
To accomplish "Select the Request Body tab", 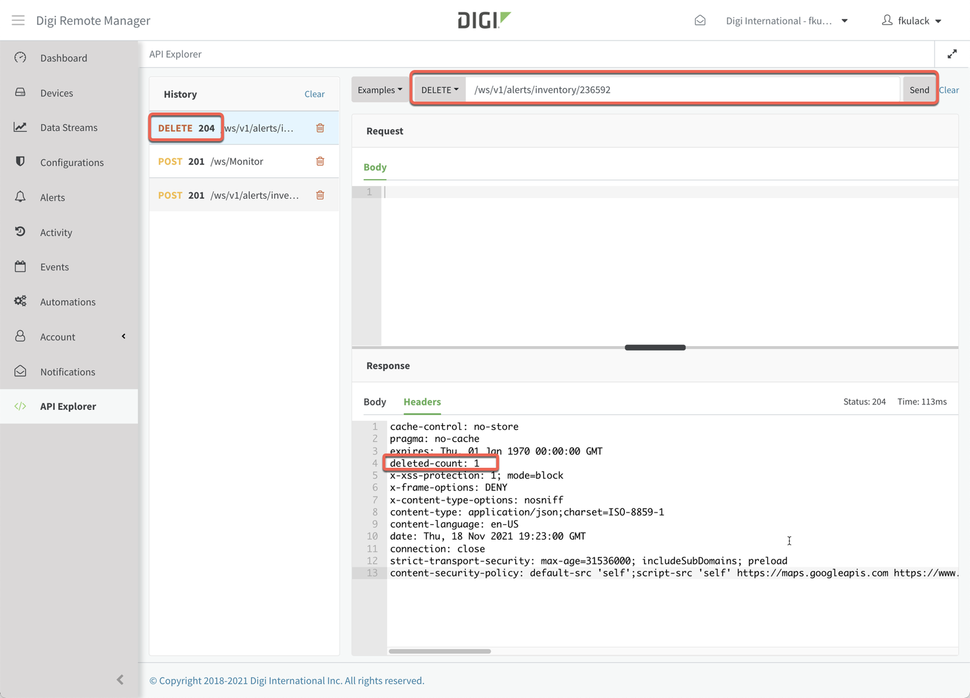I will tap(375, 167).
